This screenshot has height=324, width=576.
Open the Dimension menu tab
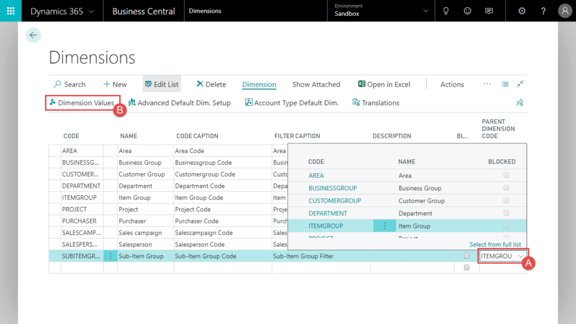pyautogui.click(x=259, y=84)
